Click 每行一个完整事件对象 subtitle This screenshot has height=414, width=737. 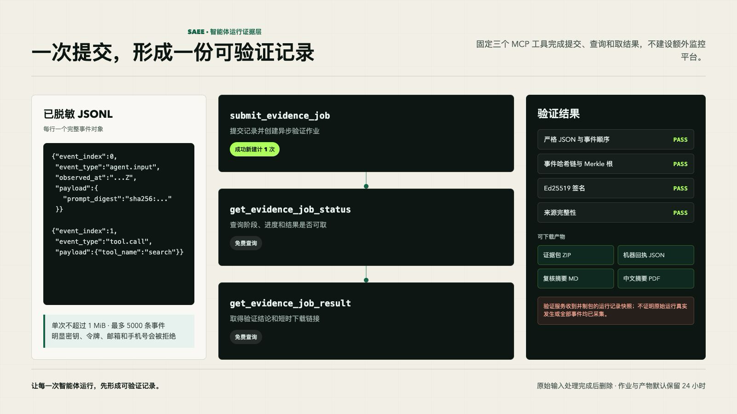click(73, 129)
